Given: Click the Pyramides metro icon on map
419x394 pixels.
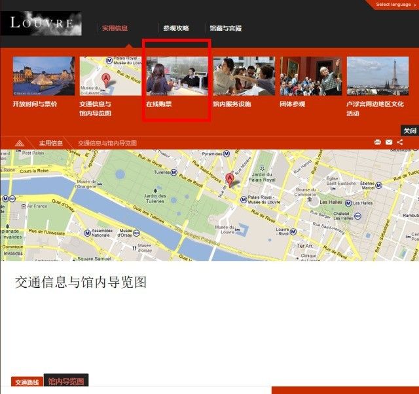Looking at the screenshot, I should (227, 153).
